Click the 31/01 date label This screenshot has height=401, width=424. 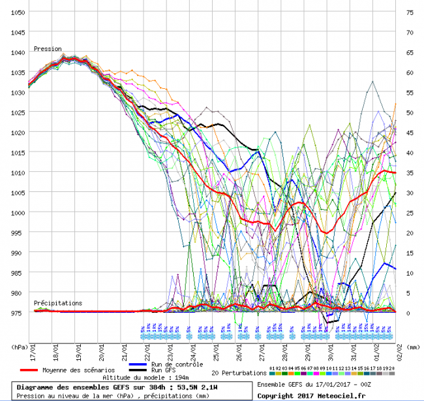(x=354, y=353)
